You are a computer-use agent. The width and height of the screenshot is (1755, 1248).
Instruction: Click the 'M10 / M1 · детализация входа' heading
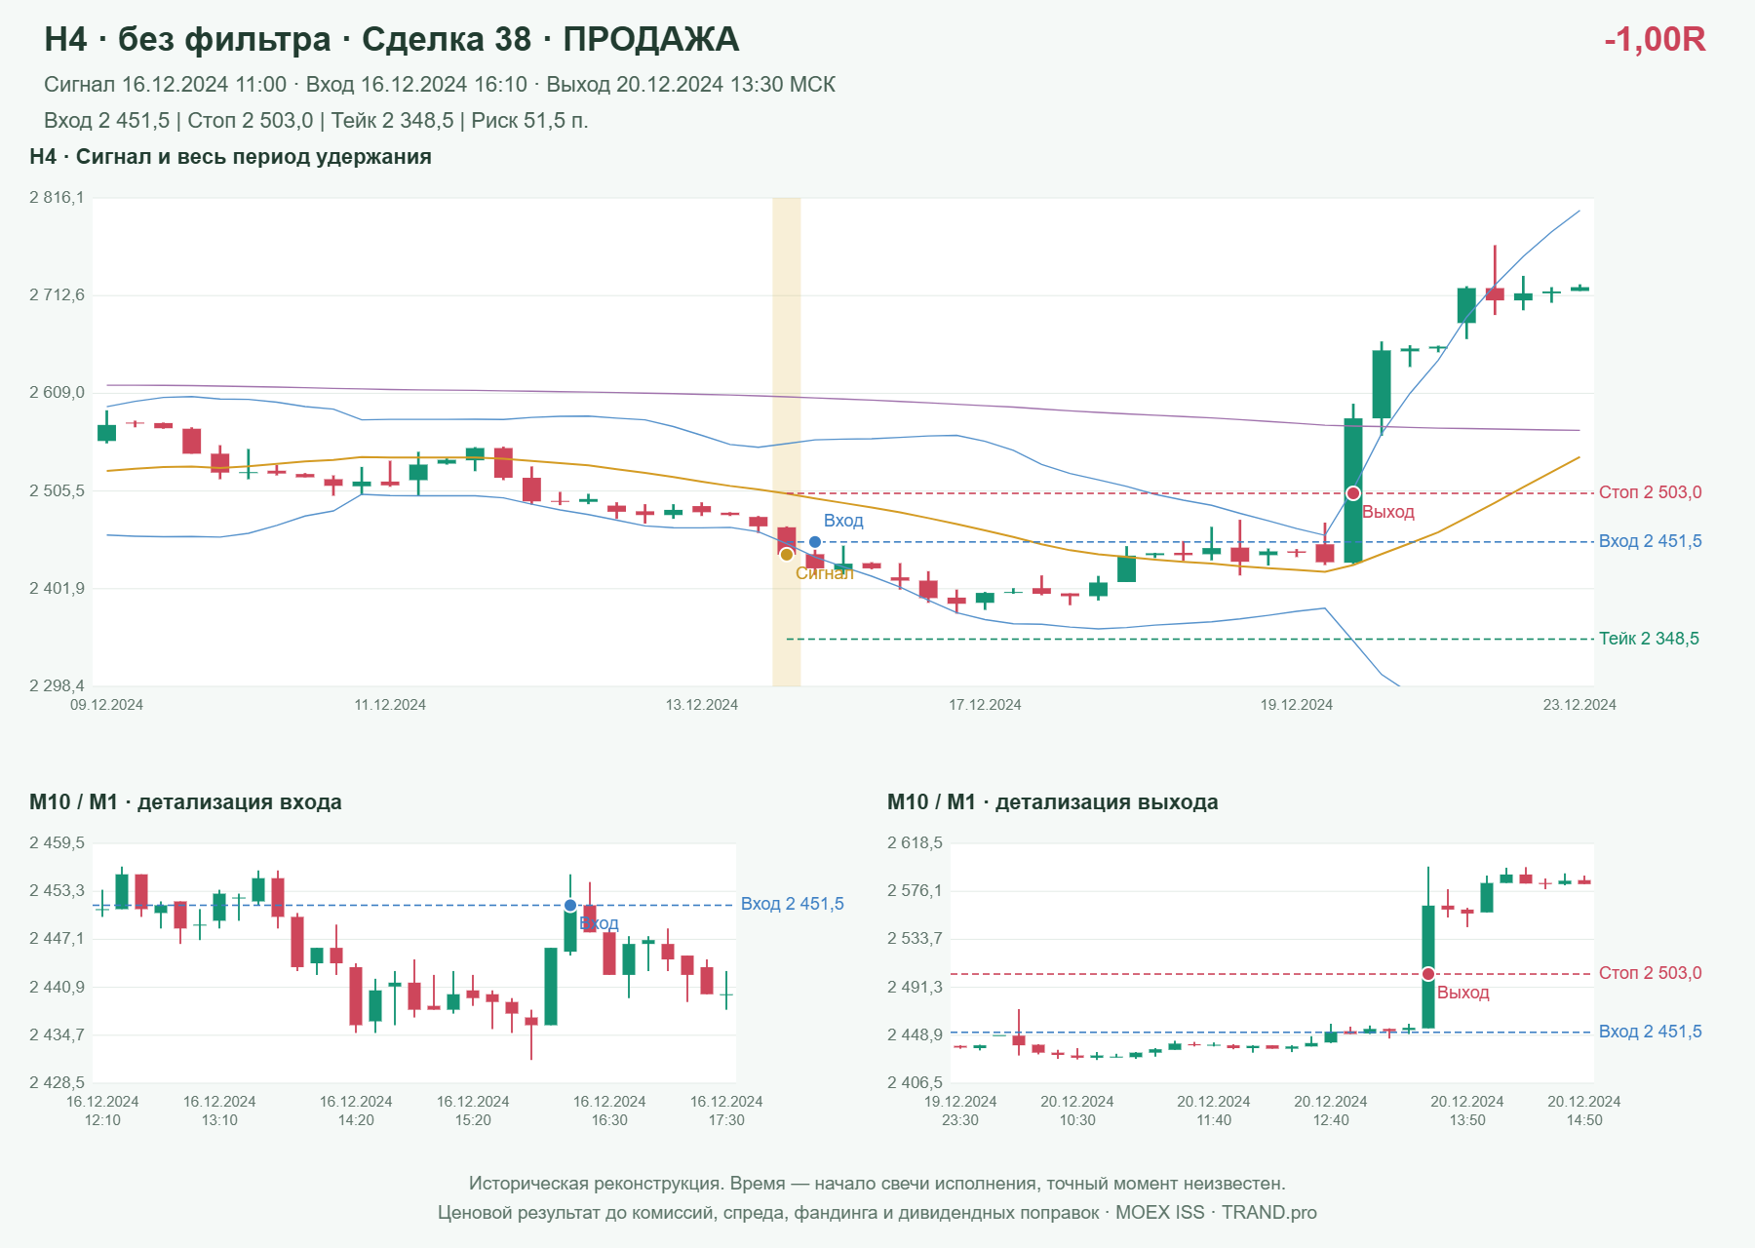[x=185, y=802]
